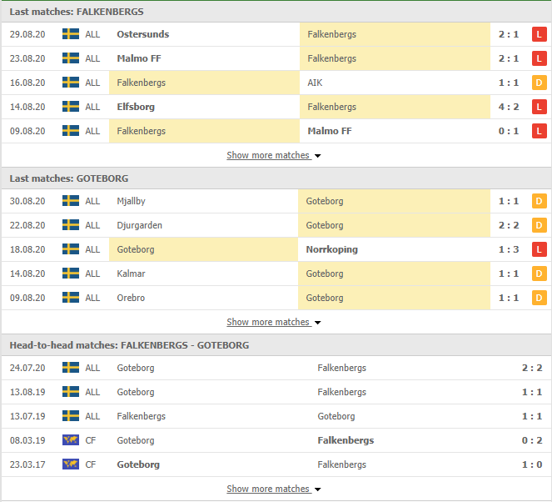Click Show more matches link under Goteborg
552x502 pixels.
[269, 322]
